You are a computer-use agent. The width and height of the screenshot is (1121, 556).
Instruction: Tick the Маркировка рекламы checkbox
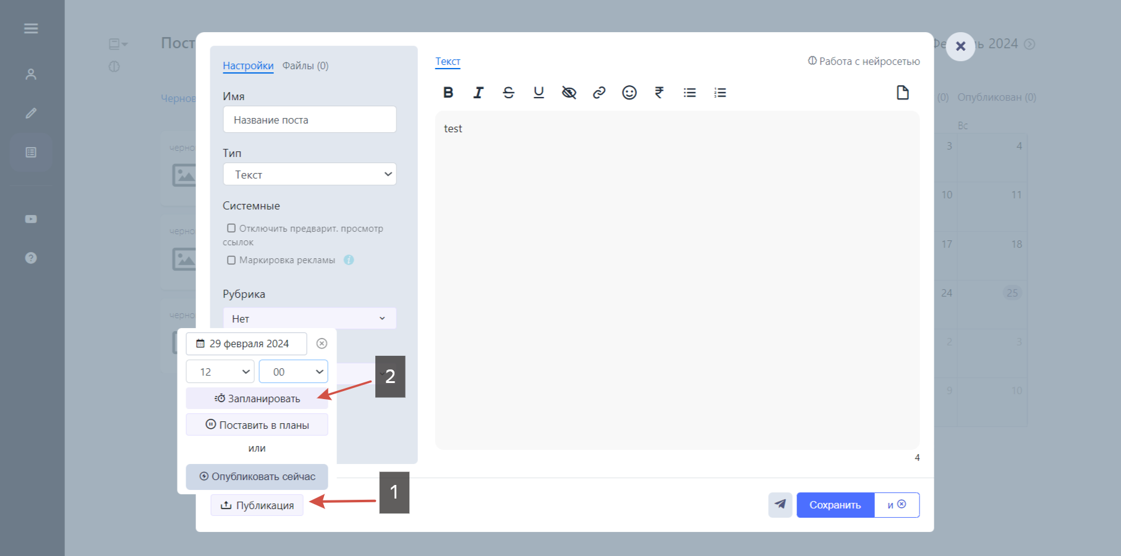(231, 260)
